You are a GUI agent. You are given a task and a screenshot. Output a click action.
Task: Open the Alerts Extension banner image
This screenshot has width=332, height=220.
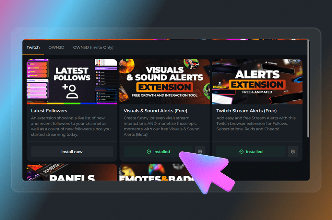257,82
